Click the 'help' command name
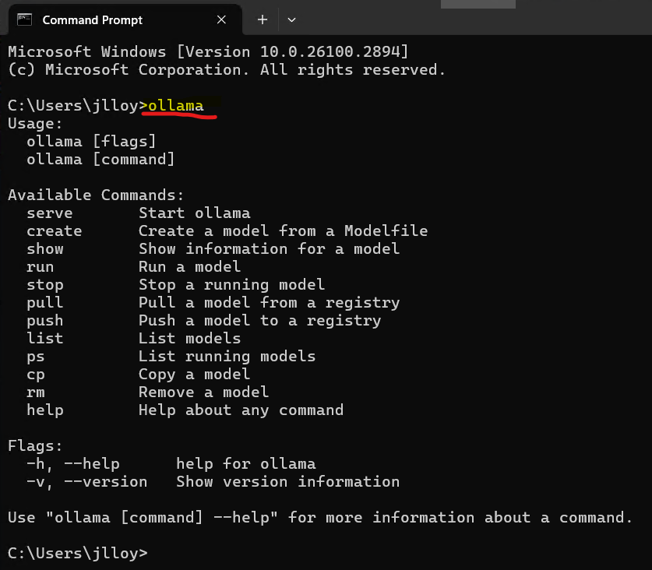Viewport: 652px width, 570px height. click(45, 410)
